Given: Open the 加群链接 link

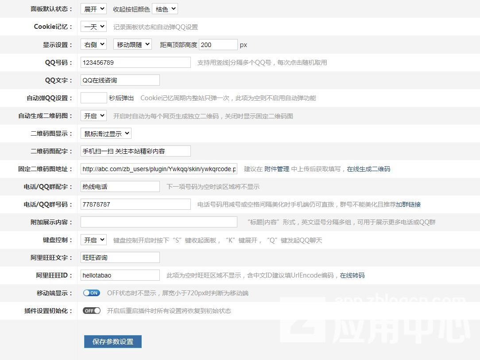Looking at the screenshot, I should coord(408,204).
